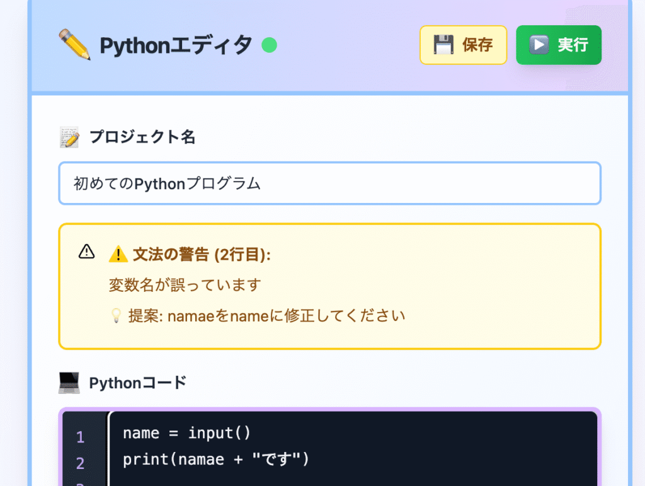Click the light bulb suggestion icon

116,316
